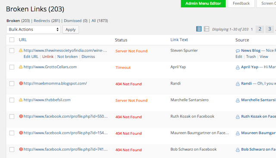Click the Steven Spurrier link text cell
The height and width of the screenshot is (158, 276).
click(184, 50)
